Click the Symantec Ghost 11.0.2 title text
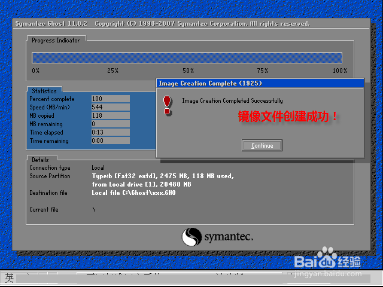 (51, 24)
